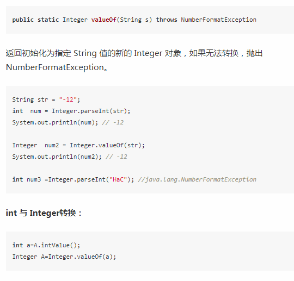Click the System.out.println(num) line
Screen dimensions: 294x281
(x=55, y=122)
